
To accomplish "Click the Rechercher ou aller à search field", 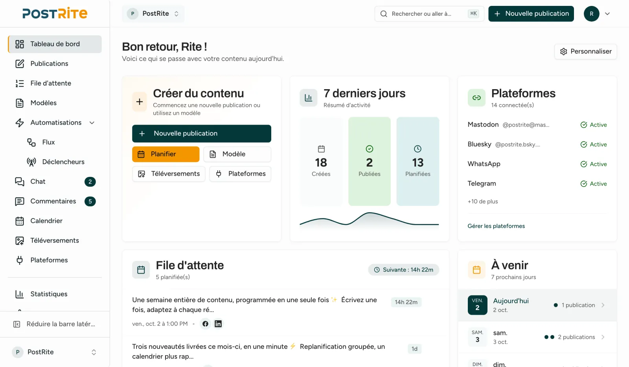I will [x=430, y=14].
